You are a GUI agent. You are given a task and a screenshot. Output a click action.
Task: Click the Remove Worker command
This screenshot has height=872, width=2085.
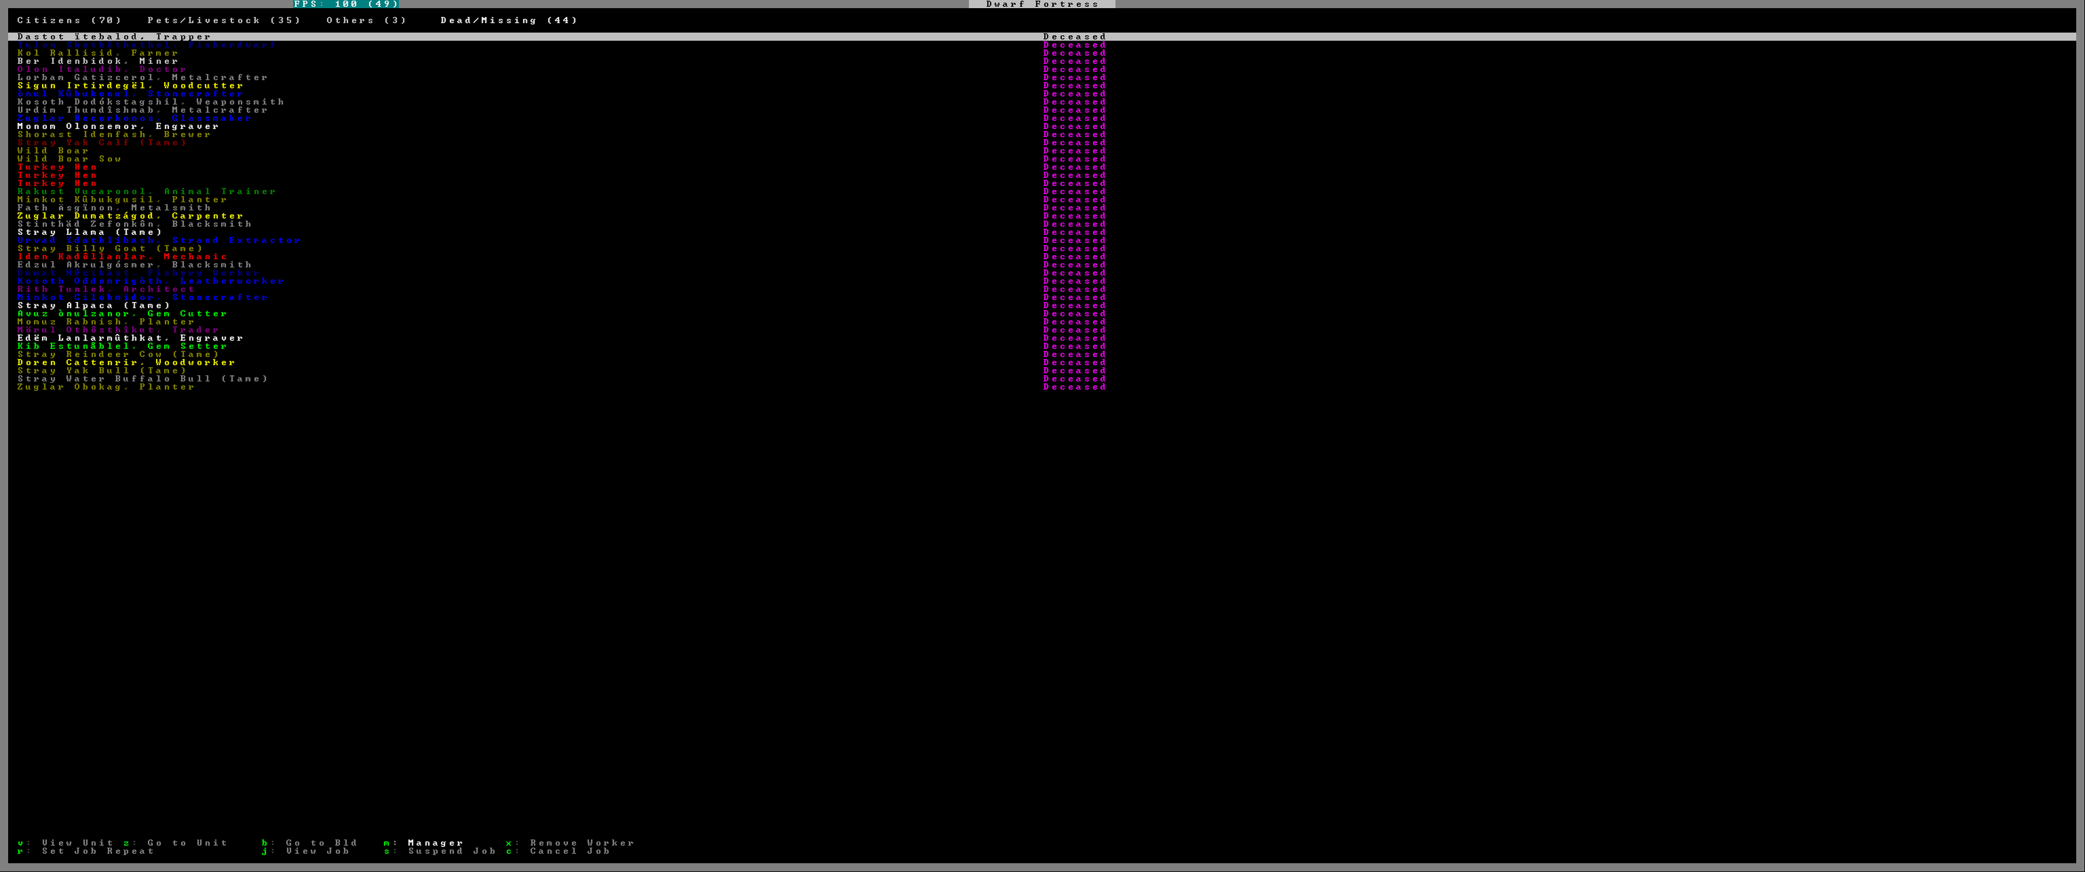pyautogui.click(x=570, y=843)
